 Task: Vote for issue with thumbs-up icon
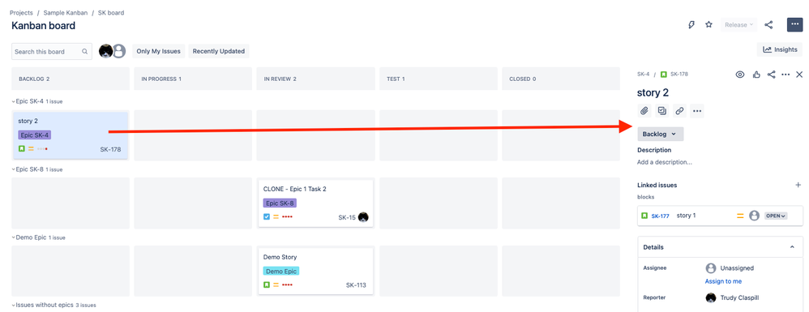(756, 75)
